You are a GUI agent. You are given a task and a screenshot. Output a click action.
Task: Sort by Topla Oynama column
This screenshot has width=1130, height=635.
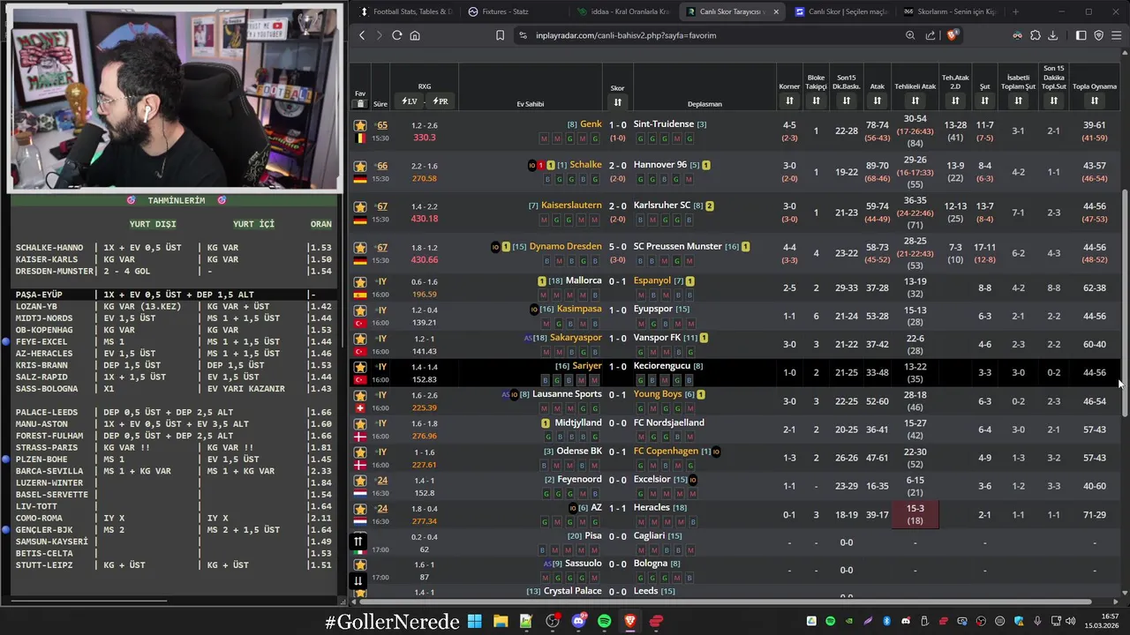(1095, 101)
